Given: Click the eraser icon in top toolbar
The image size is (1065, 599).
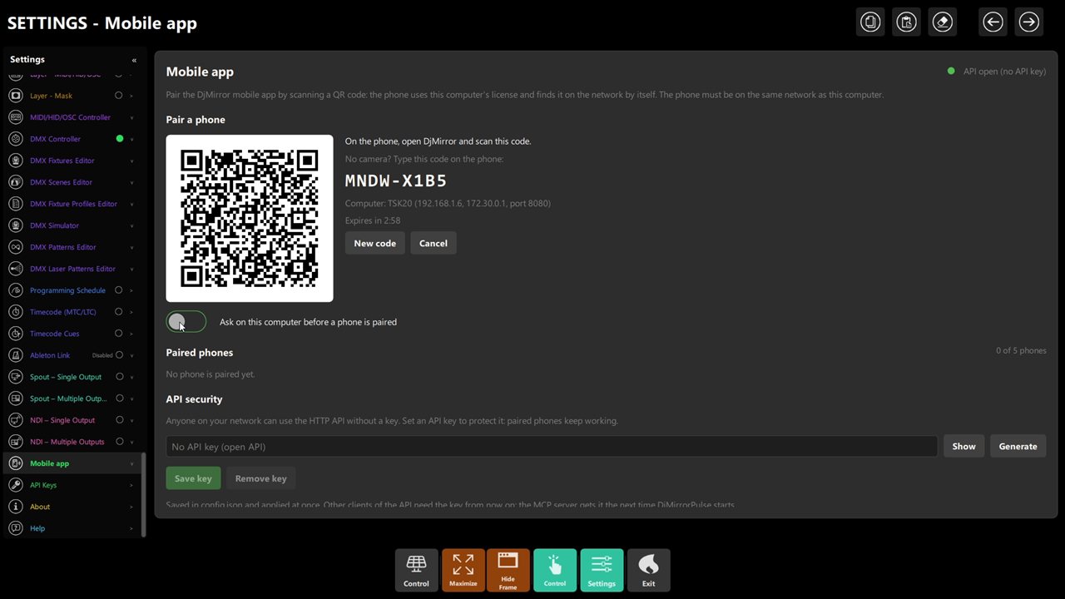Looking at the screenshot, I should (943, 22).
